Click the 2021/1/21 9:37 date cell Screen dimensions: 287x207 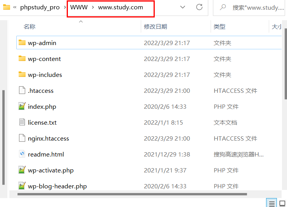pos(165,170)
